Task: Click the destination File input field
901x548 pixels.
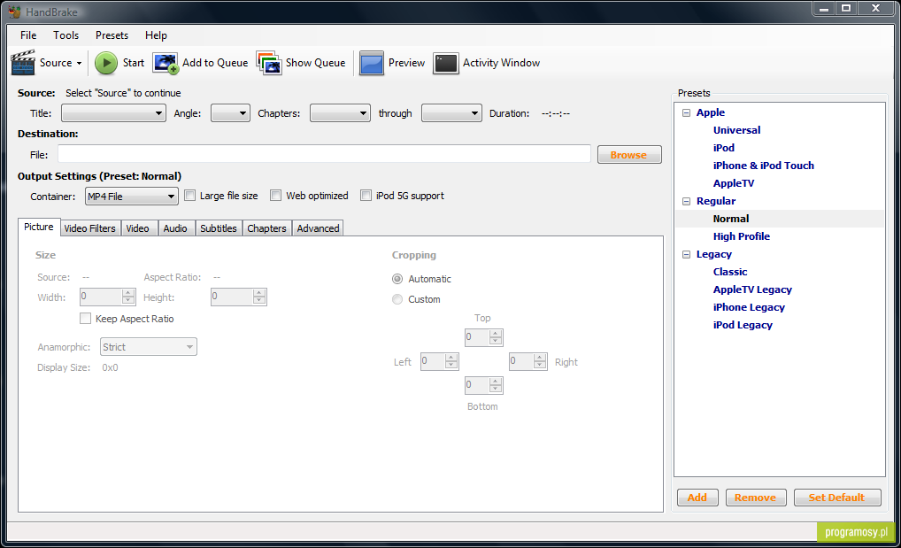Action: 324,154
